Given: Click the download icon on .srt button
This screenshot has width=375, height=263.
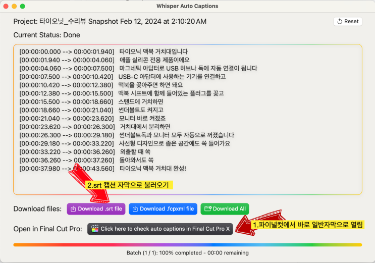Looking at the screenshot, I should pos(73,209).
